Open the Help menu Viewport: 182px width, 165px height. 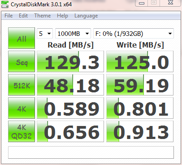(x=62, y=16)
